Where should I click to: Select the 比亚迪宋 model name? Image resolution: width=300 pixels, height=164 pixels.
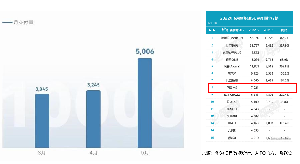(232, 45)
